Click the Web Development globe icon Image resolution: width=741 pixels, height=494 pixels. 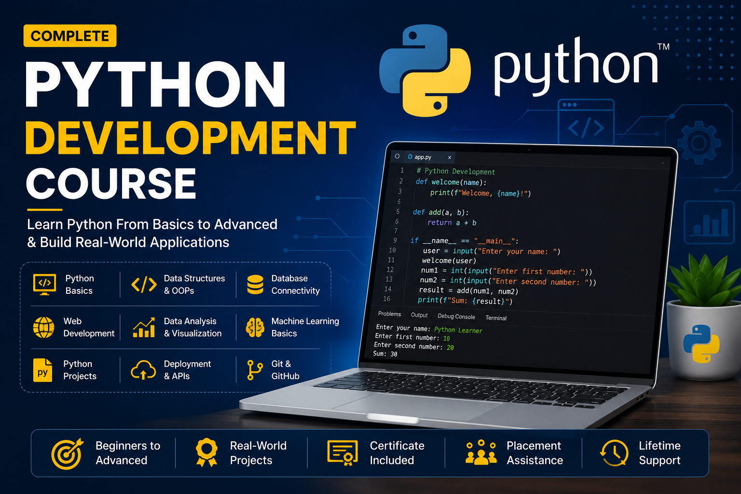43,328
